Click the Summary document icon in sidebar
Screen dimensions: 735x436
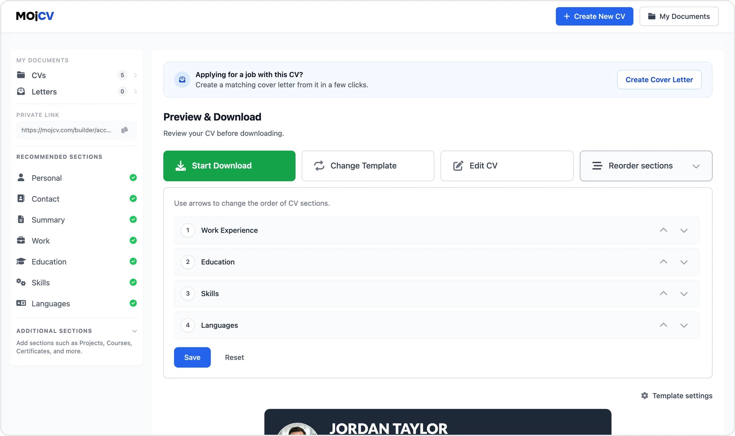[21, 219]
